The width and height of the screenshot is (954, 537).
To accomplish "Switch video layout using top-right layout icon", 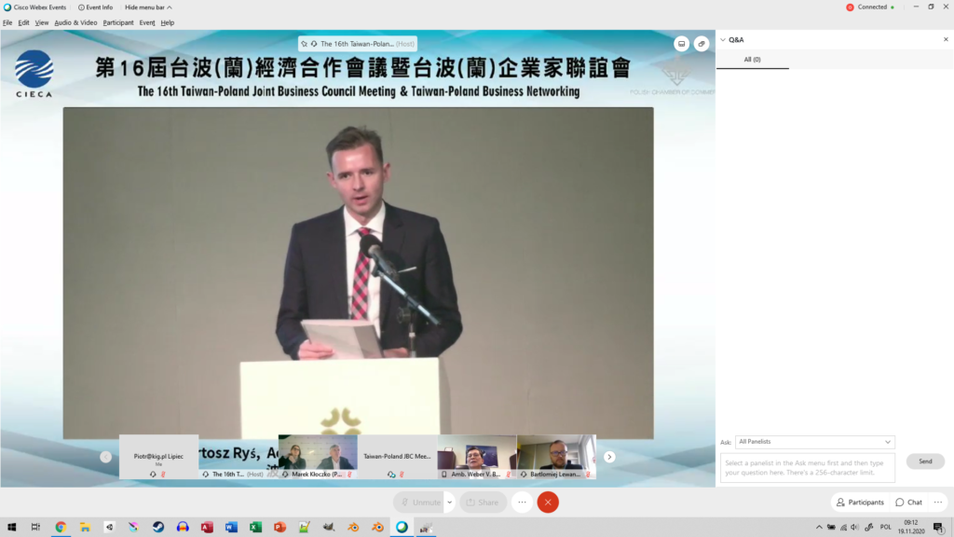I will coord(681,43).
